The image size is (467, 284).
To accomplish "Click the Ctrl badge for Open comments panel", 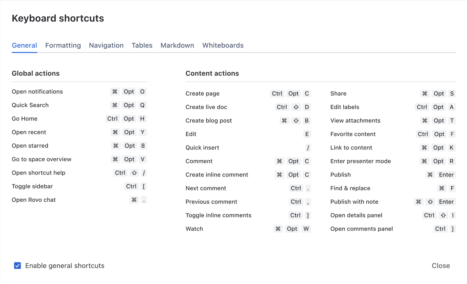I will [x=440, y=229].
